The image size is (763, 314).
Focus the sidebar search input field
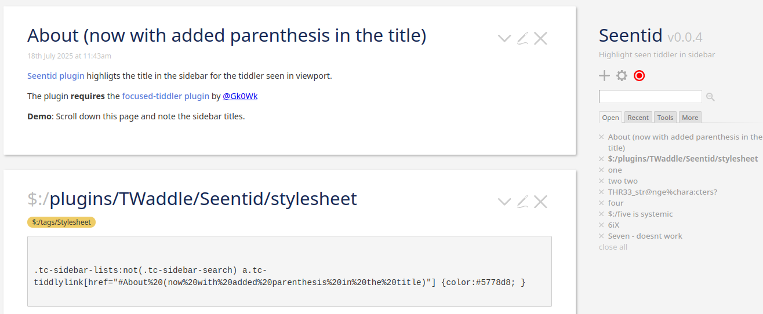[651, 97]
